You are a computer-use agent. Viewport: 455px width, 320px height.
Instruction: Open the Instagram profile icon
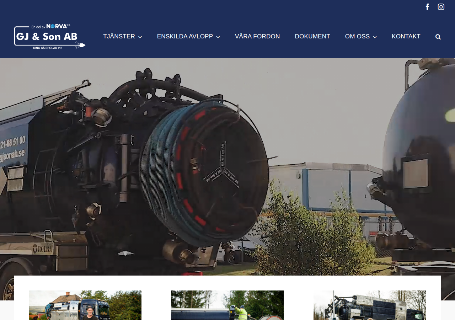441,7
